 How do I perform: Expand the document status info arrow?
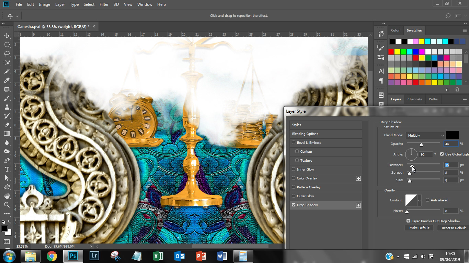tap(91, 246)
